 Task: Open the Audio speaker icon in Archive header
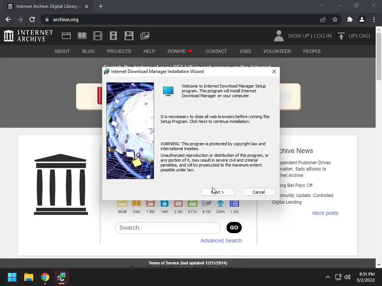point(113,36)
